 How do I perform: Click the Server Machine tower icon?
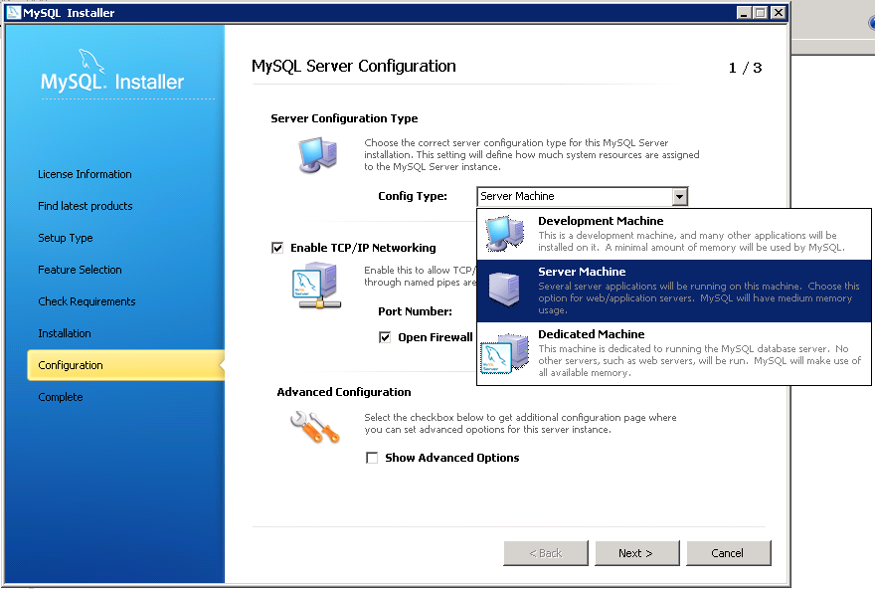pos(504,290)
